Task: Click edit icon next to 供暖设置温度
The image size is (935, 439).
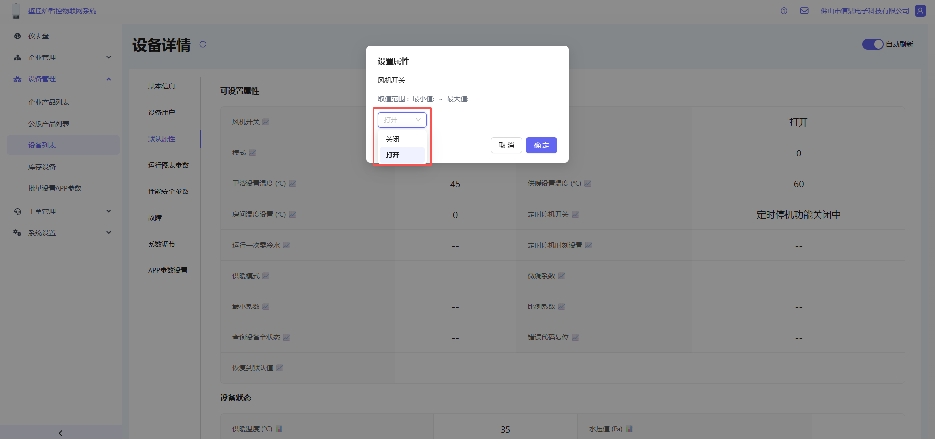Action: pos(588,184)
